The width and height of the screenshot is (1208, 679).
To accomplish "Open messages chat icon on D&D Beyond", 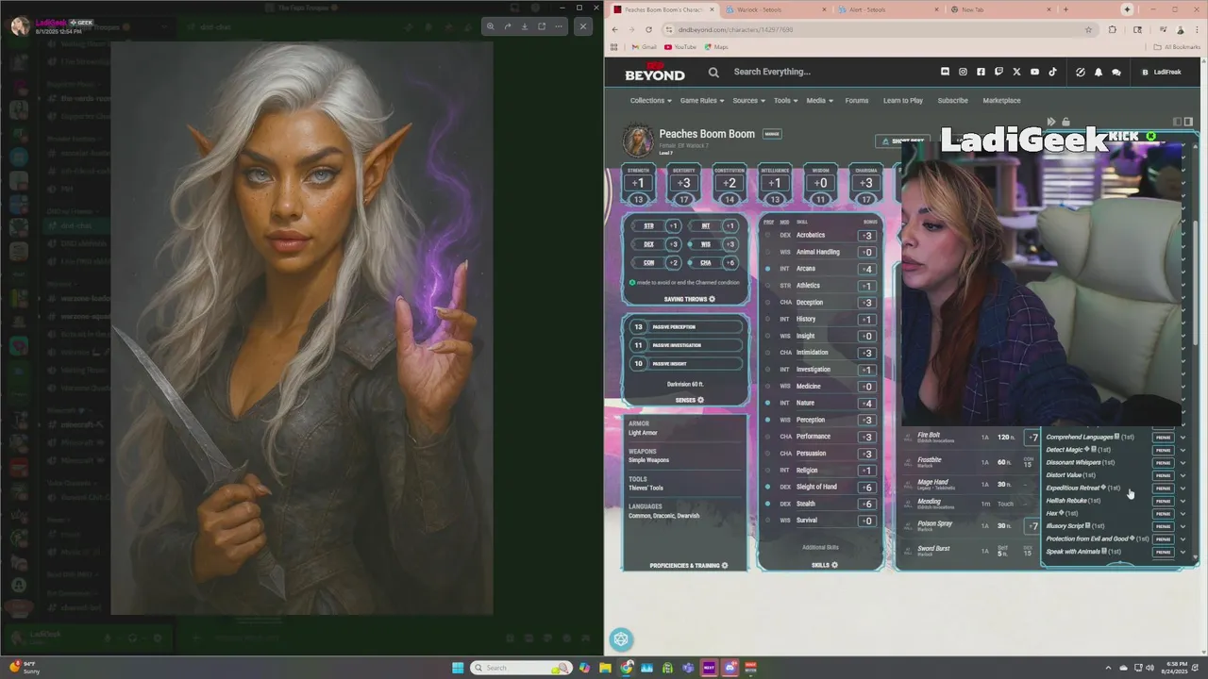I will point(1116,72).
